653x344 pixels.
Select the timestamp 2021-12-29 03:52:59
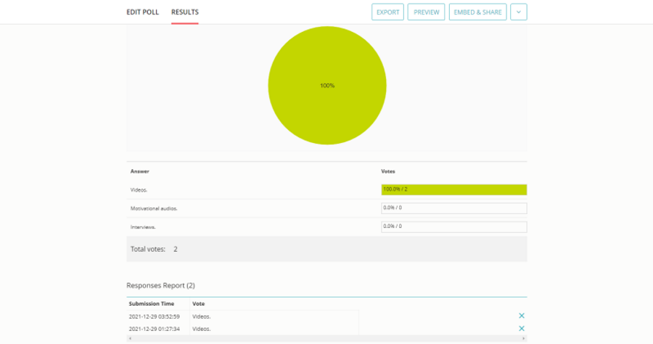point(154,316)
